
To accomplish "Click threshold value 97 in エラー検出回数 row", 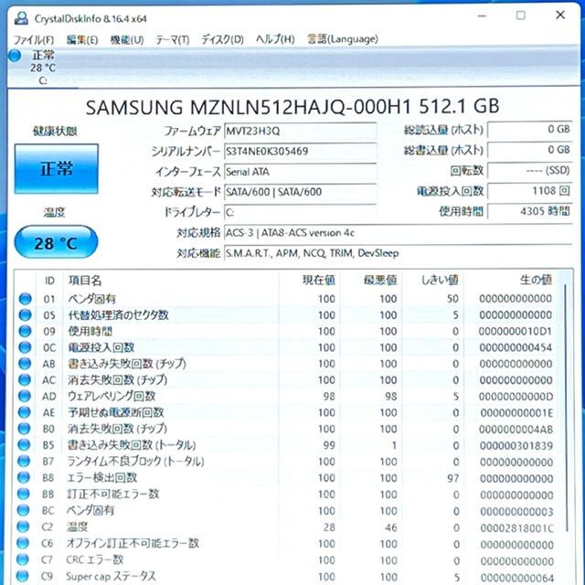I will (x=453, y=478).
